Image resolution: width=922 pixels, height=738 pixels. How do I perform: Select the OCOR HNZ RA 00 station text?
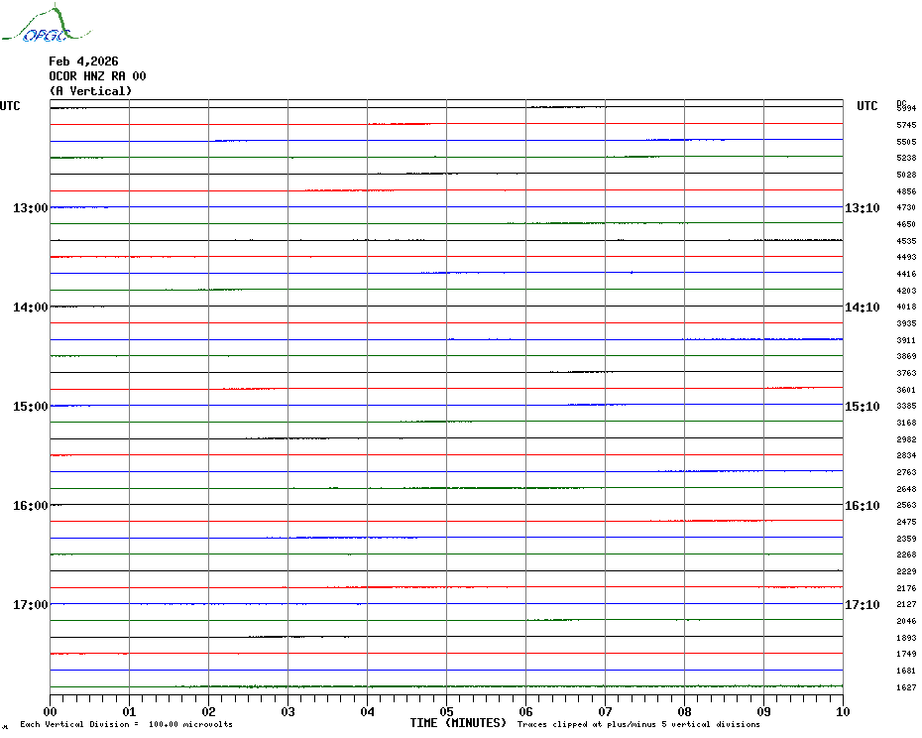97,76
